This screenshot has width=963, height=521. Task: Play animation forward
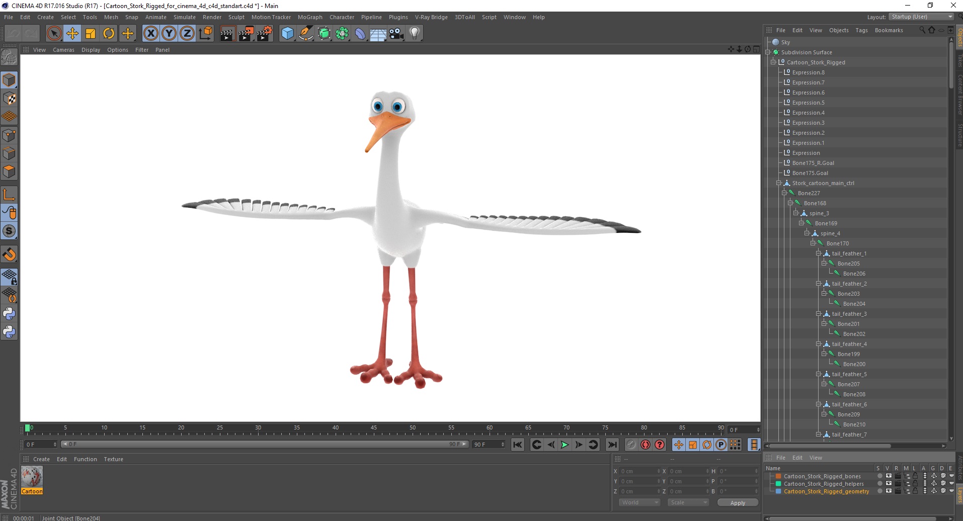click(x=565, y=445)
